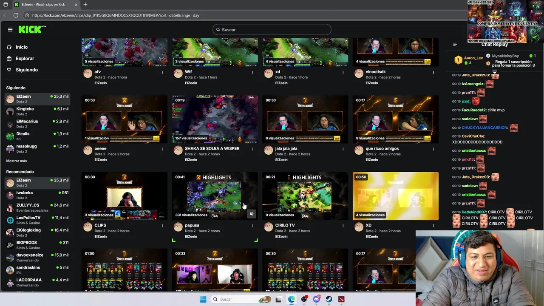This screenshot has height=306, width=544.
Task: Click IAyooNoisyBoy in chat leaderboard
Action: [x=505, y=56]
